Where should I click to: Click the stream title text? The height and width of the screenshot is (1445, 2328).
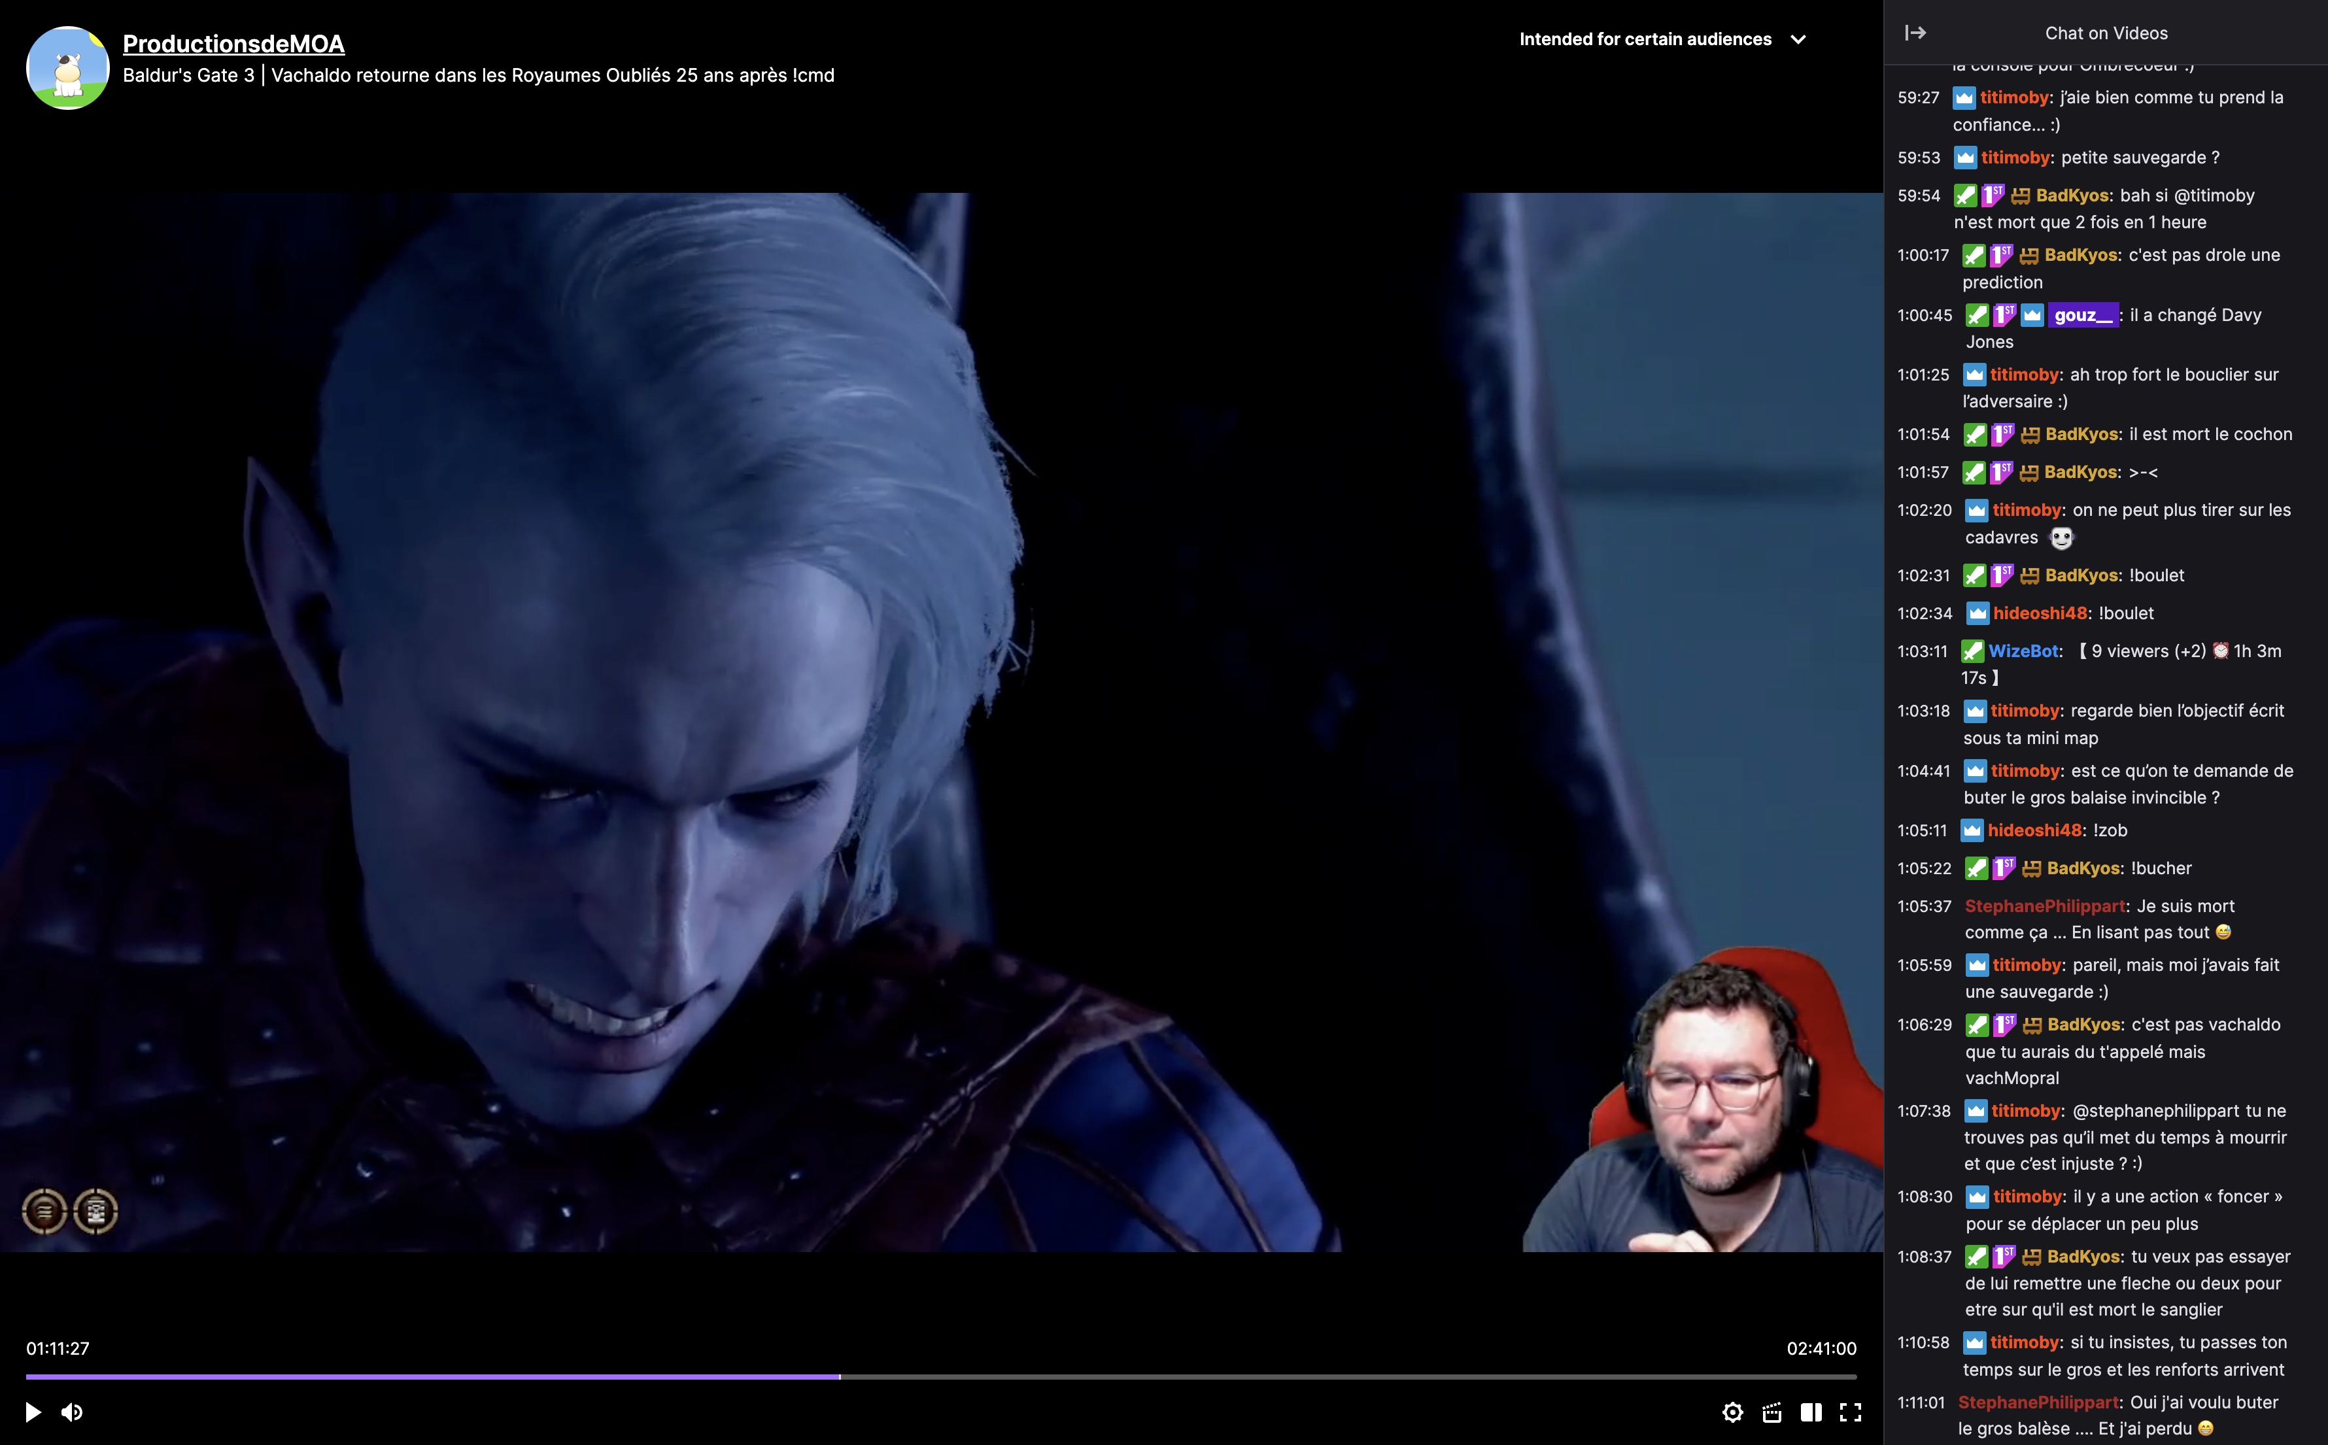click(478, 75)
